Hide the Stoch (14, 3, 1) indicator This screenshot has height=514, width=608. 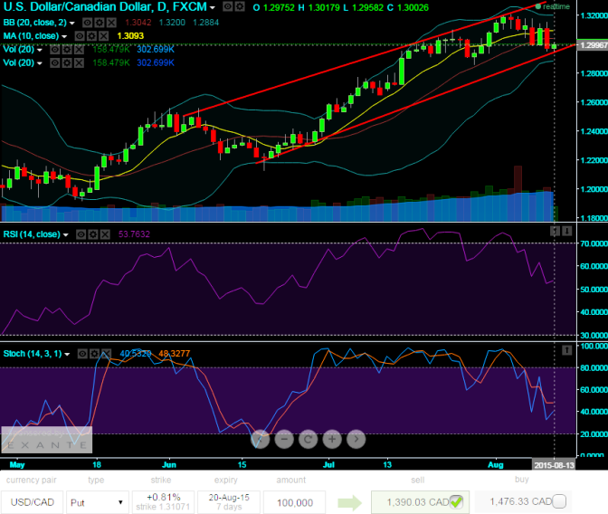(x=82, y=354)
